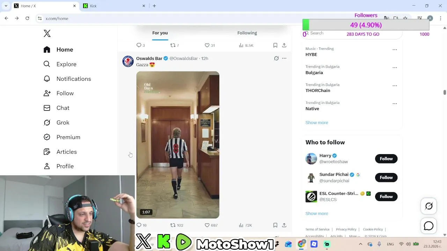Open more options for Bulgaria trend
Image resolution: width=447 pixels, height=251 pixels.
[395, 67]
